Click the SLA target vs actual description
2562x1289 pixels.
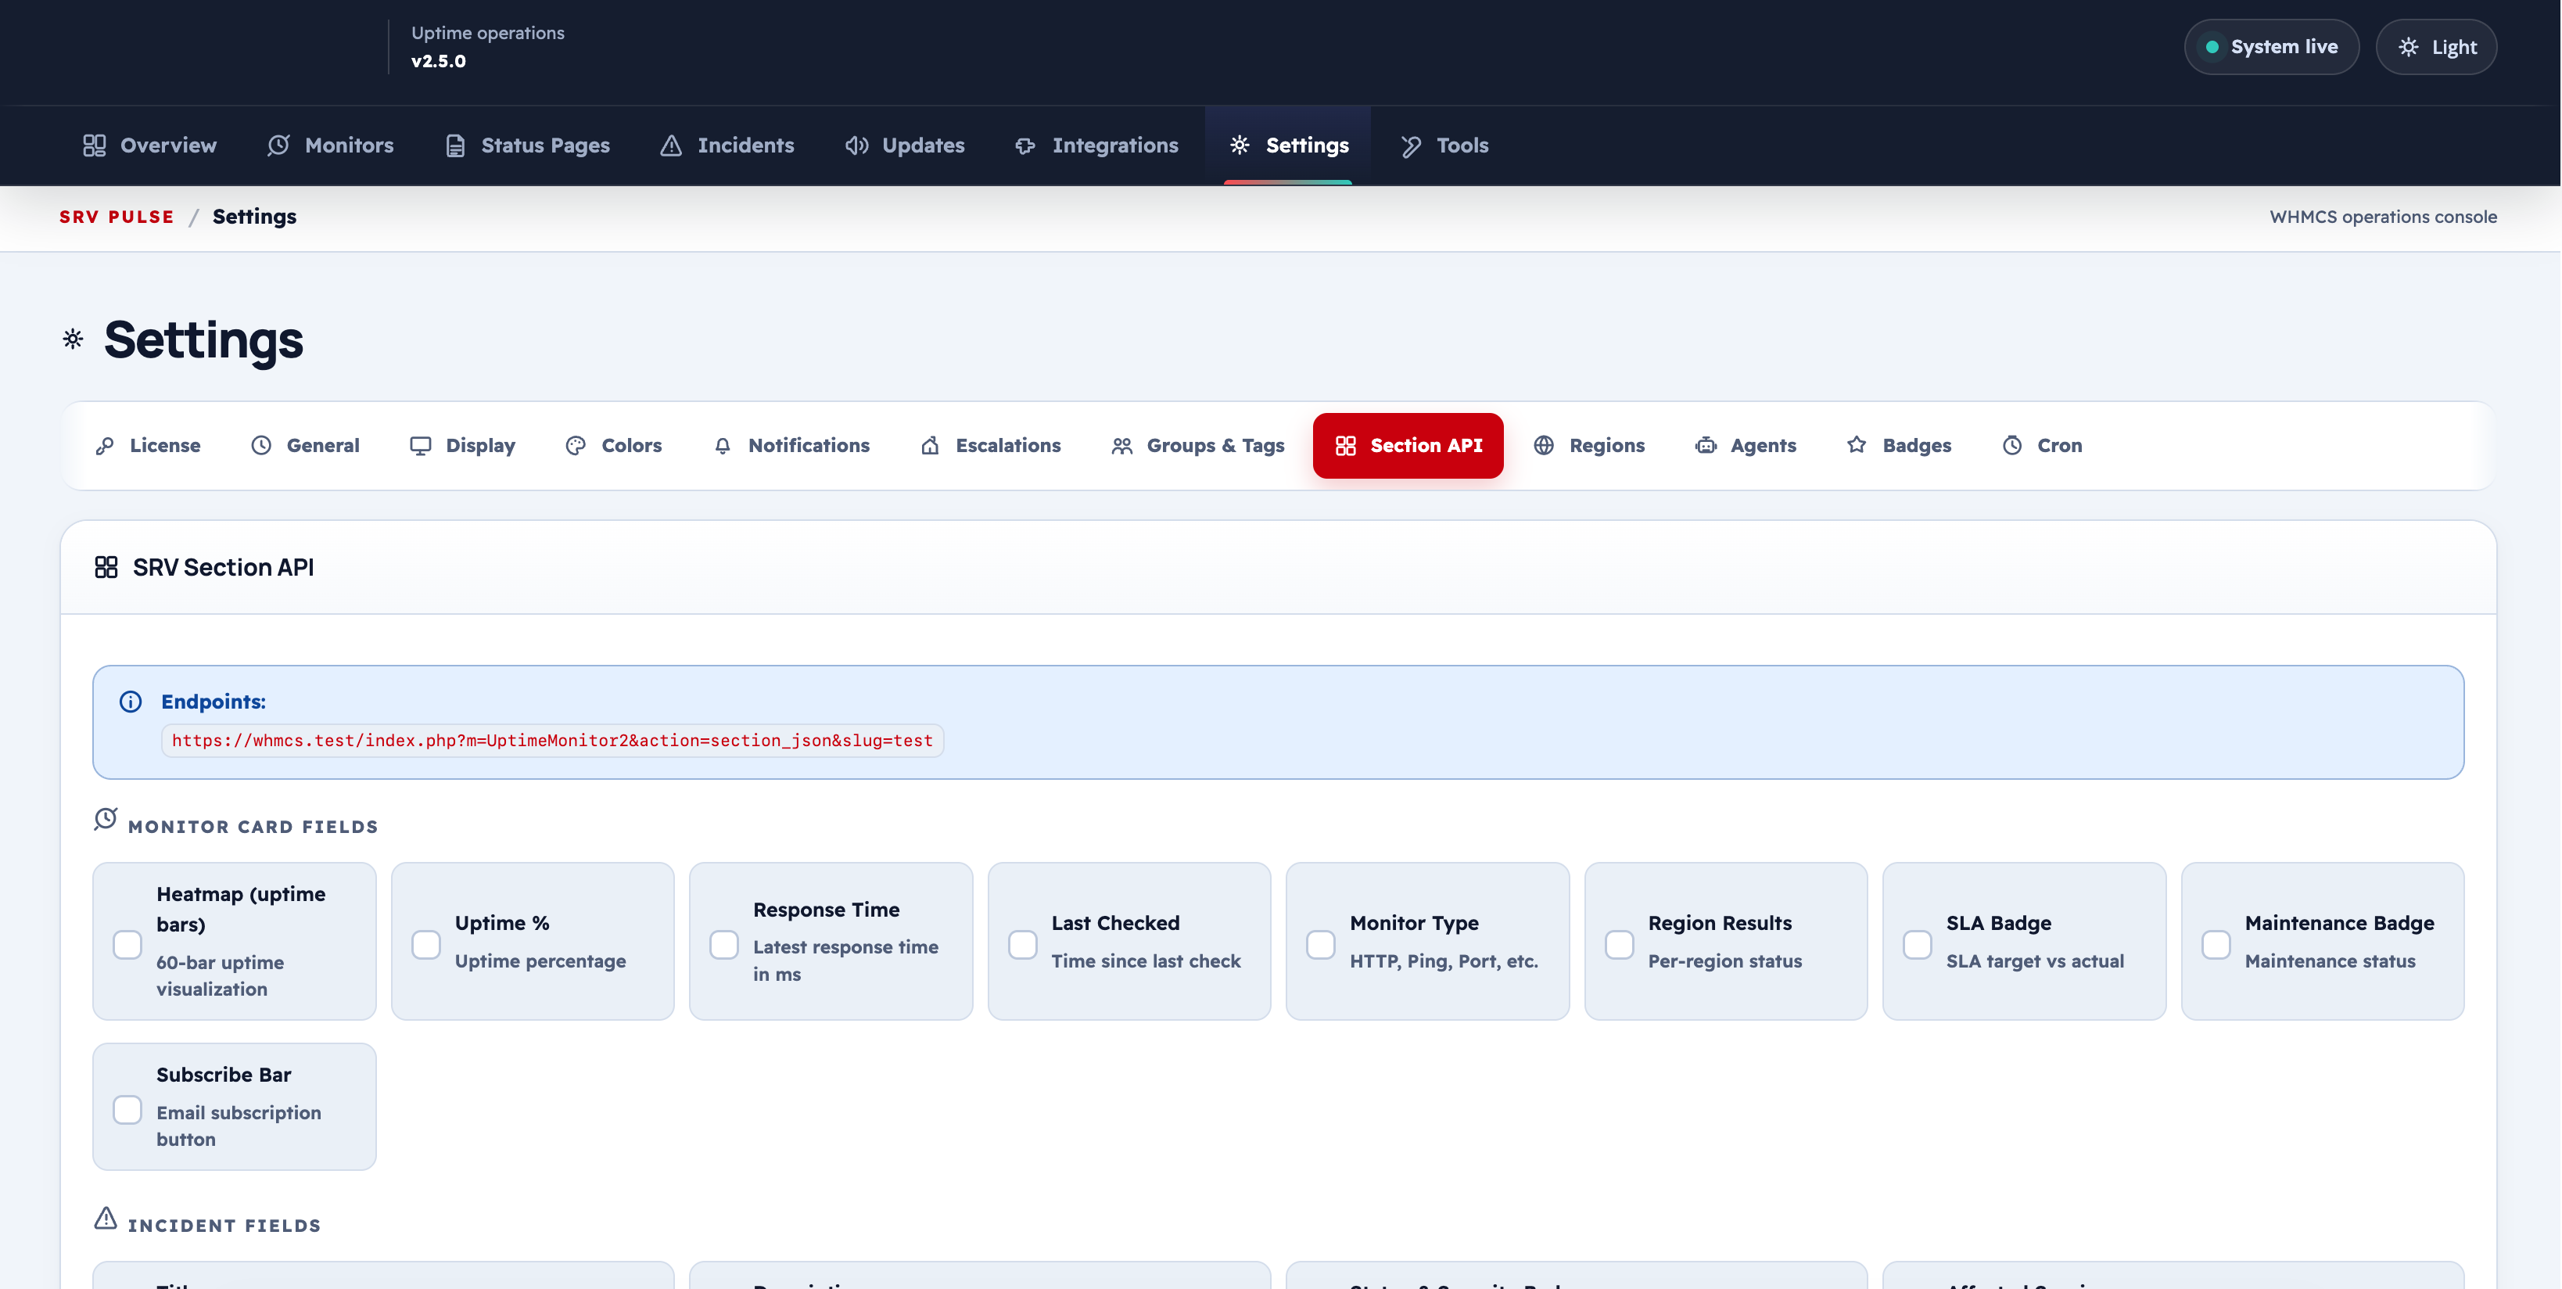(x=2035, y=960)
